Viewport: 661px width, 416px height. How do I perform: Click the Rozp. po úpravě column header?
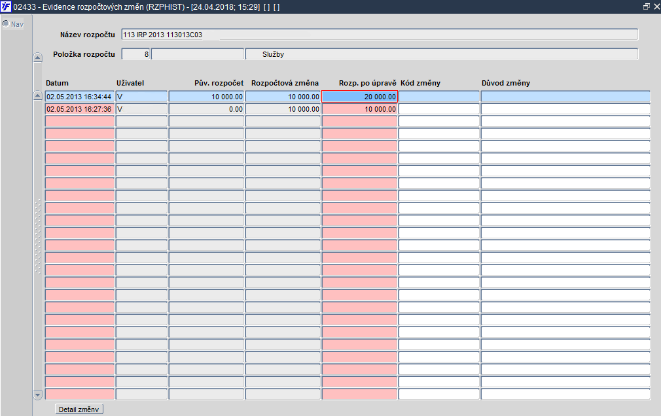(x=368, y=83)
